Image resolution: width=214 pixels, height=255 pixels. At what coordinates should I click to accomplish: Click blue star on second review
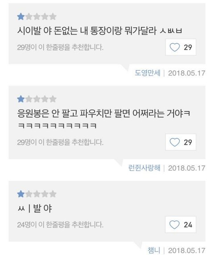[x=21, y=99]
